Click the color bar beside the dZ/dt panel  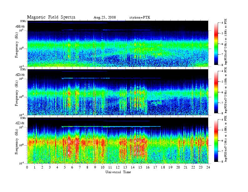[216, 141]
